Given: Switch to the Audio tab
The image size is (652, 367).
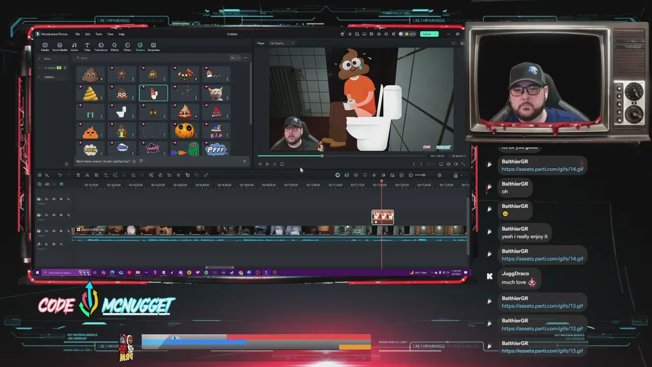Looking at the screenshot, I should coord(74,47).
